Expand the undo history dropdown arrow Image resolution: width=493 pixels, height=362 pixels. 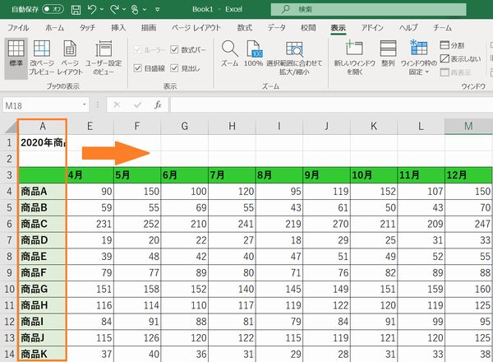click(x=102, y=9)
